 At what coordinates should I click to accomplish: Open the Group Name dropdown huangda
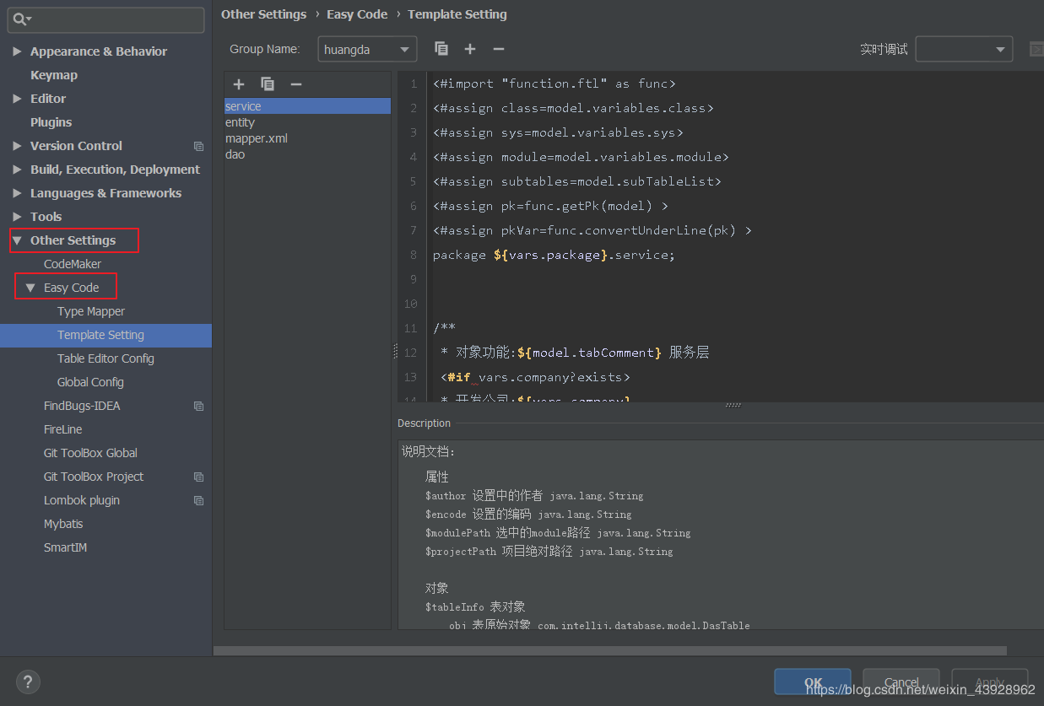click(x=367, y=50)
